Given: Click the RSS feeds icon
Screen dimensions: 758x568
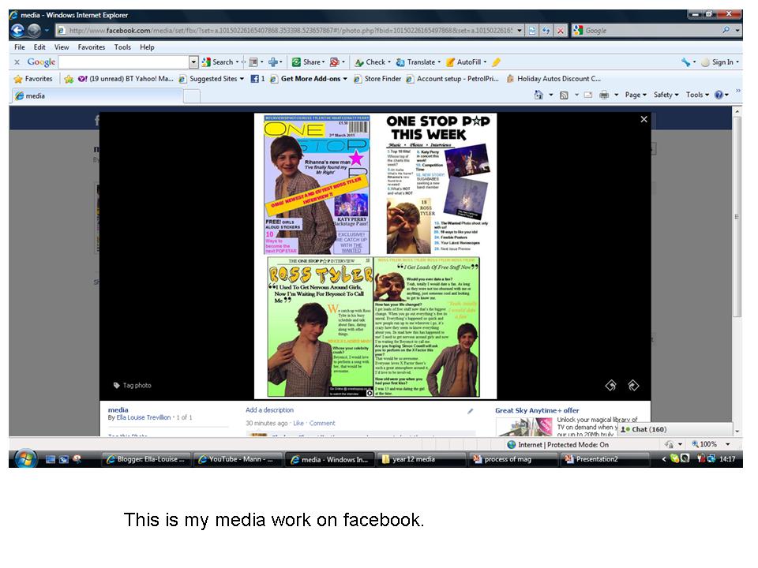Looking at the screenshot, I should click(564, 95).
